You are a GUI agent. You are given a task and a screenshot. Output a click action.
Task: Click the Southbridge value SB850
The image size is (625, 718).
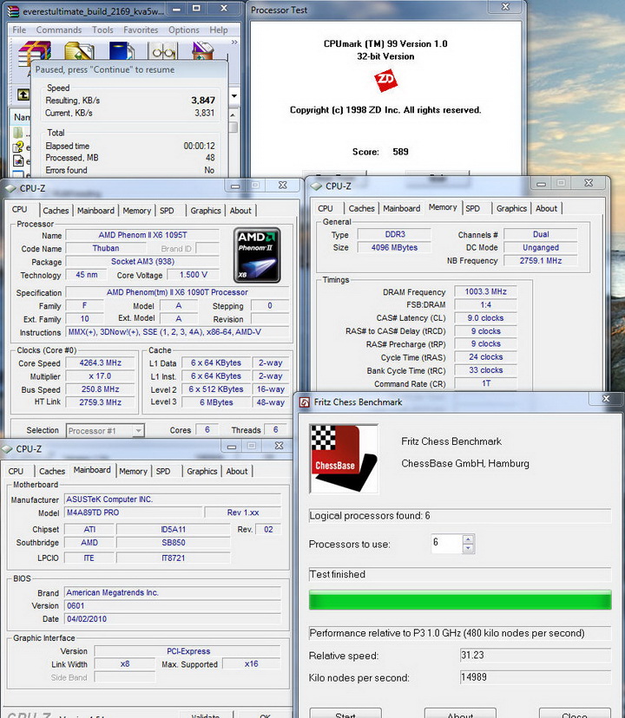pos(174,543)
